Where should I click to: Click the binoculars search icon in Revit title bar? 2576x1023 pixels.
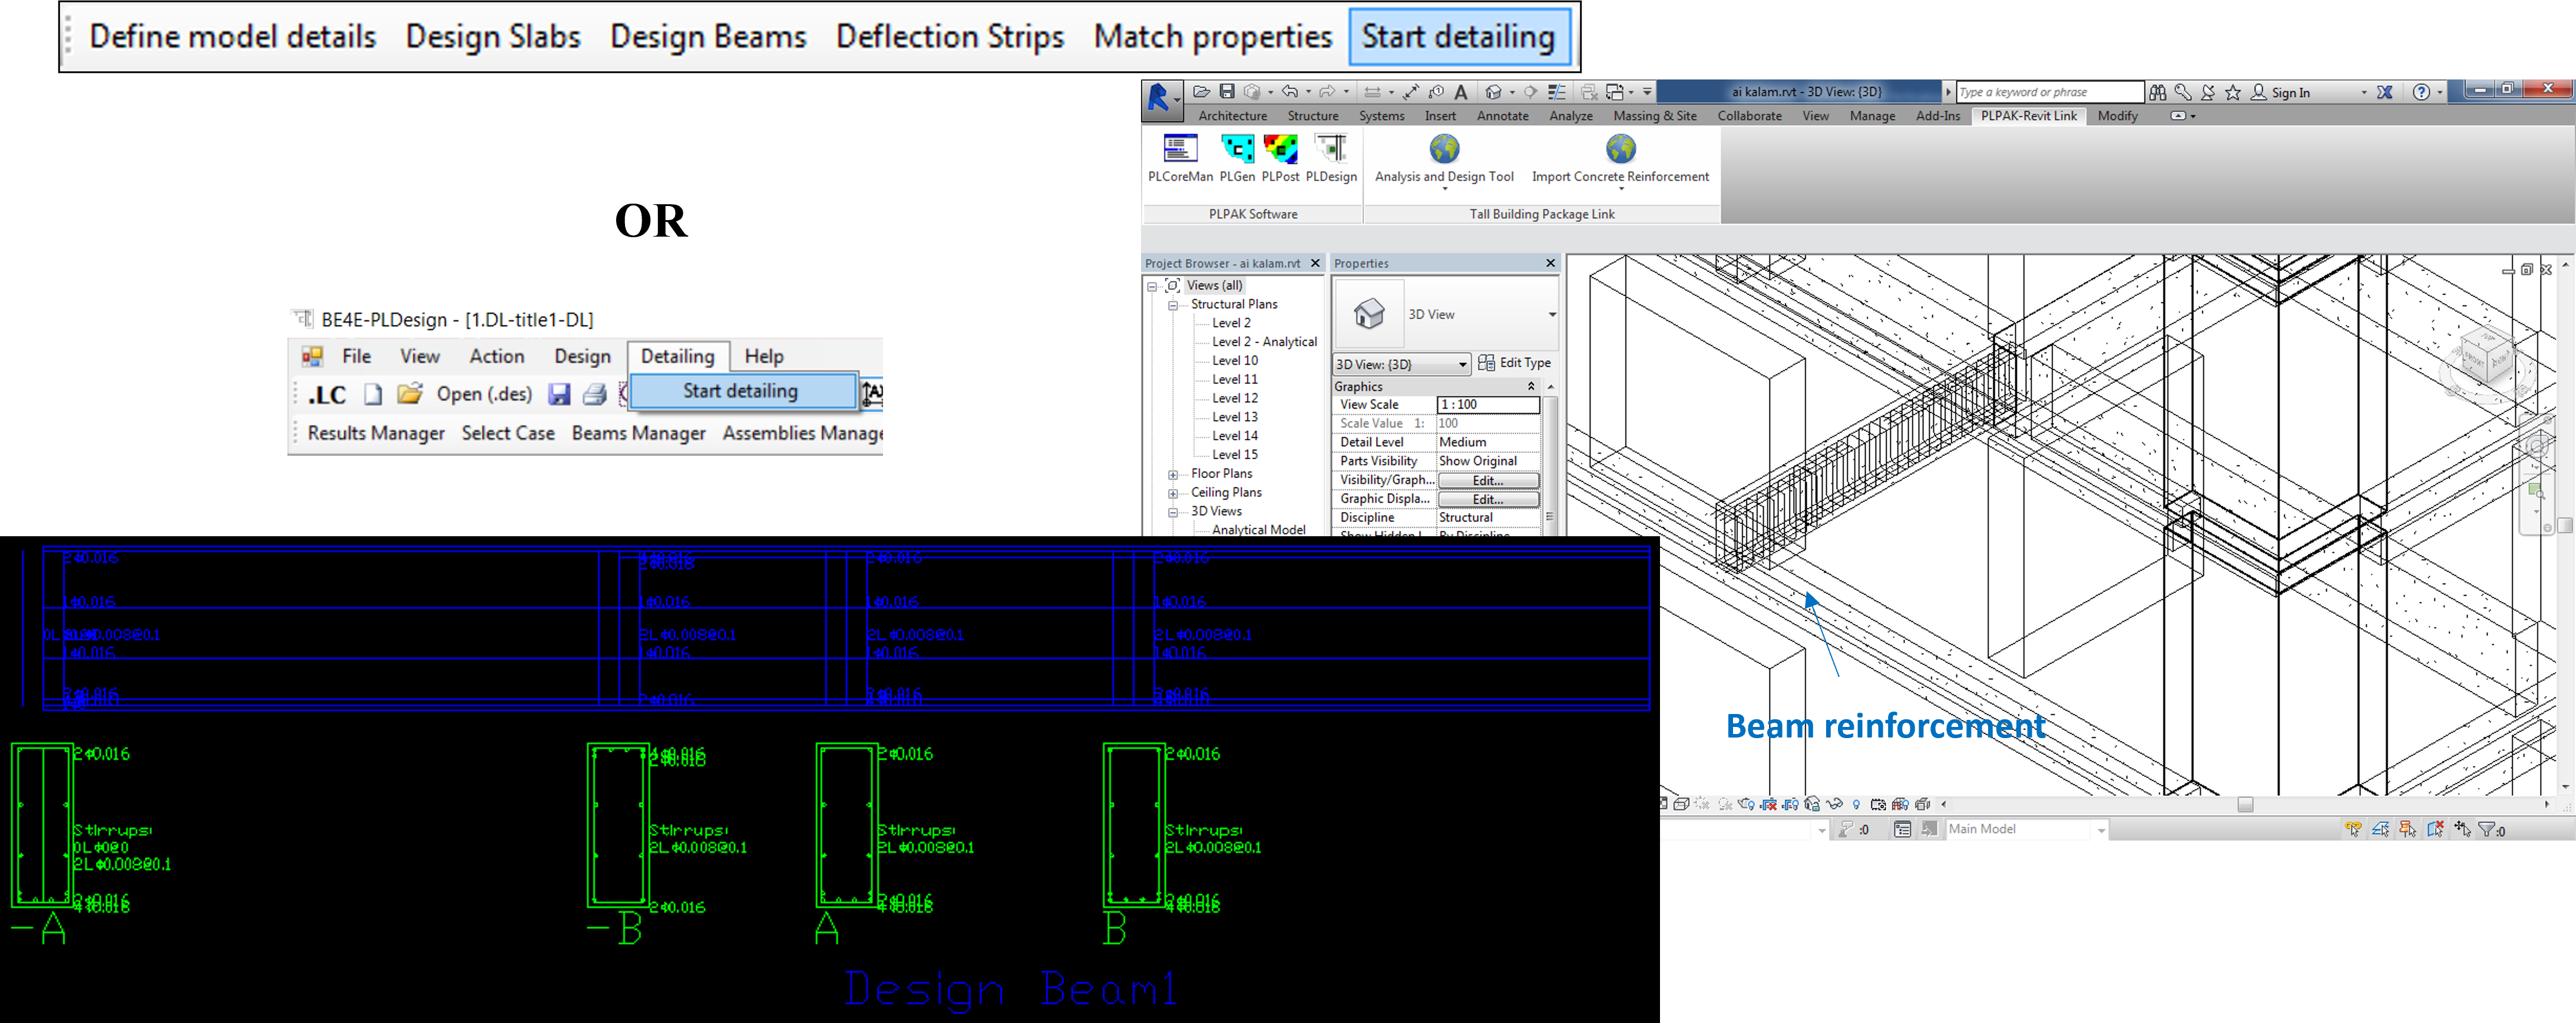[2158, 92]
